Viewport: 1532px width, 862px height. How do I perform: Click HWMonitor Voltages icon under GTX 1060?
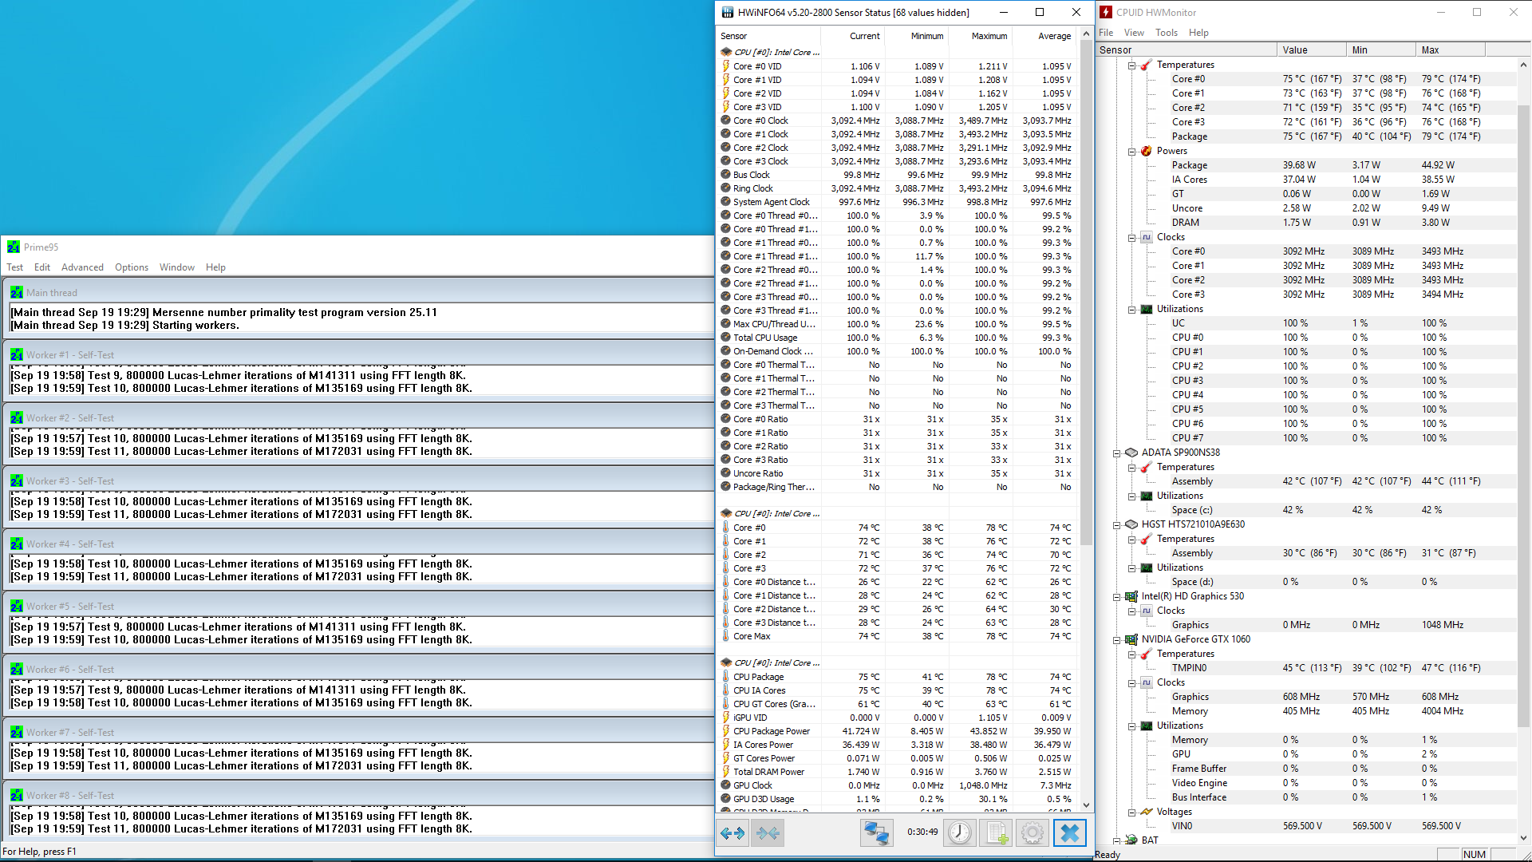pos(1147,812)
